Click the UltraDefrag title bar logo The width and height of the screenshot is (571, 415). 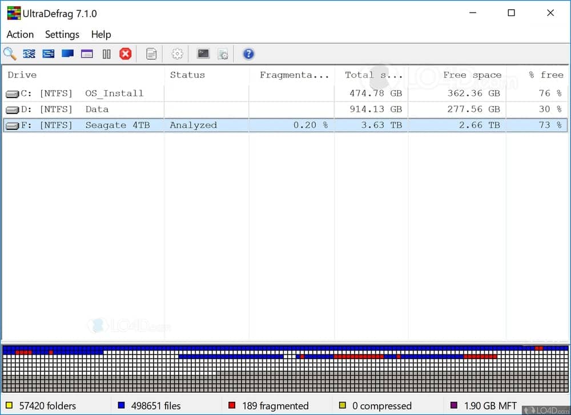click(x=14, y=13)
